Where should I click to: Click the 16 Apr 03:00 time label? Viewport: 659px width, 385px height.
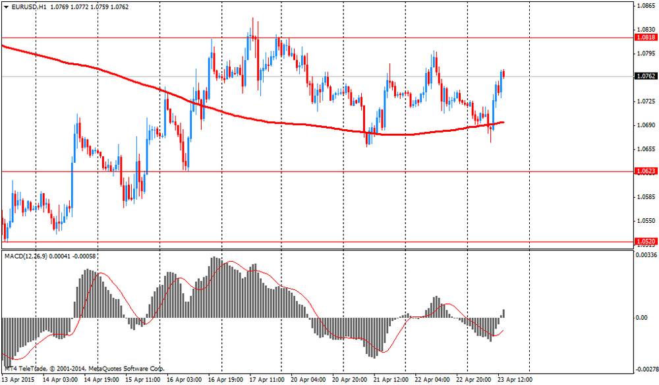pos(184,380)
